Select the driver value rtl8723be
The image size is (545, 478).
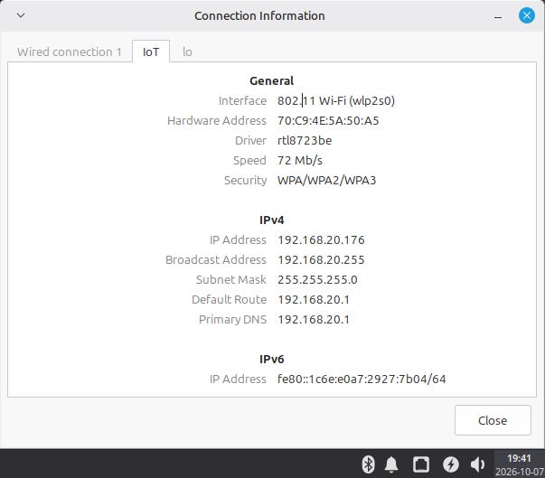305,140
